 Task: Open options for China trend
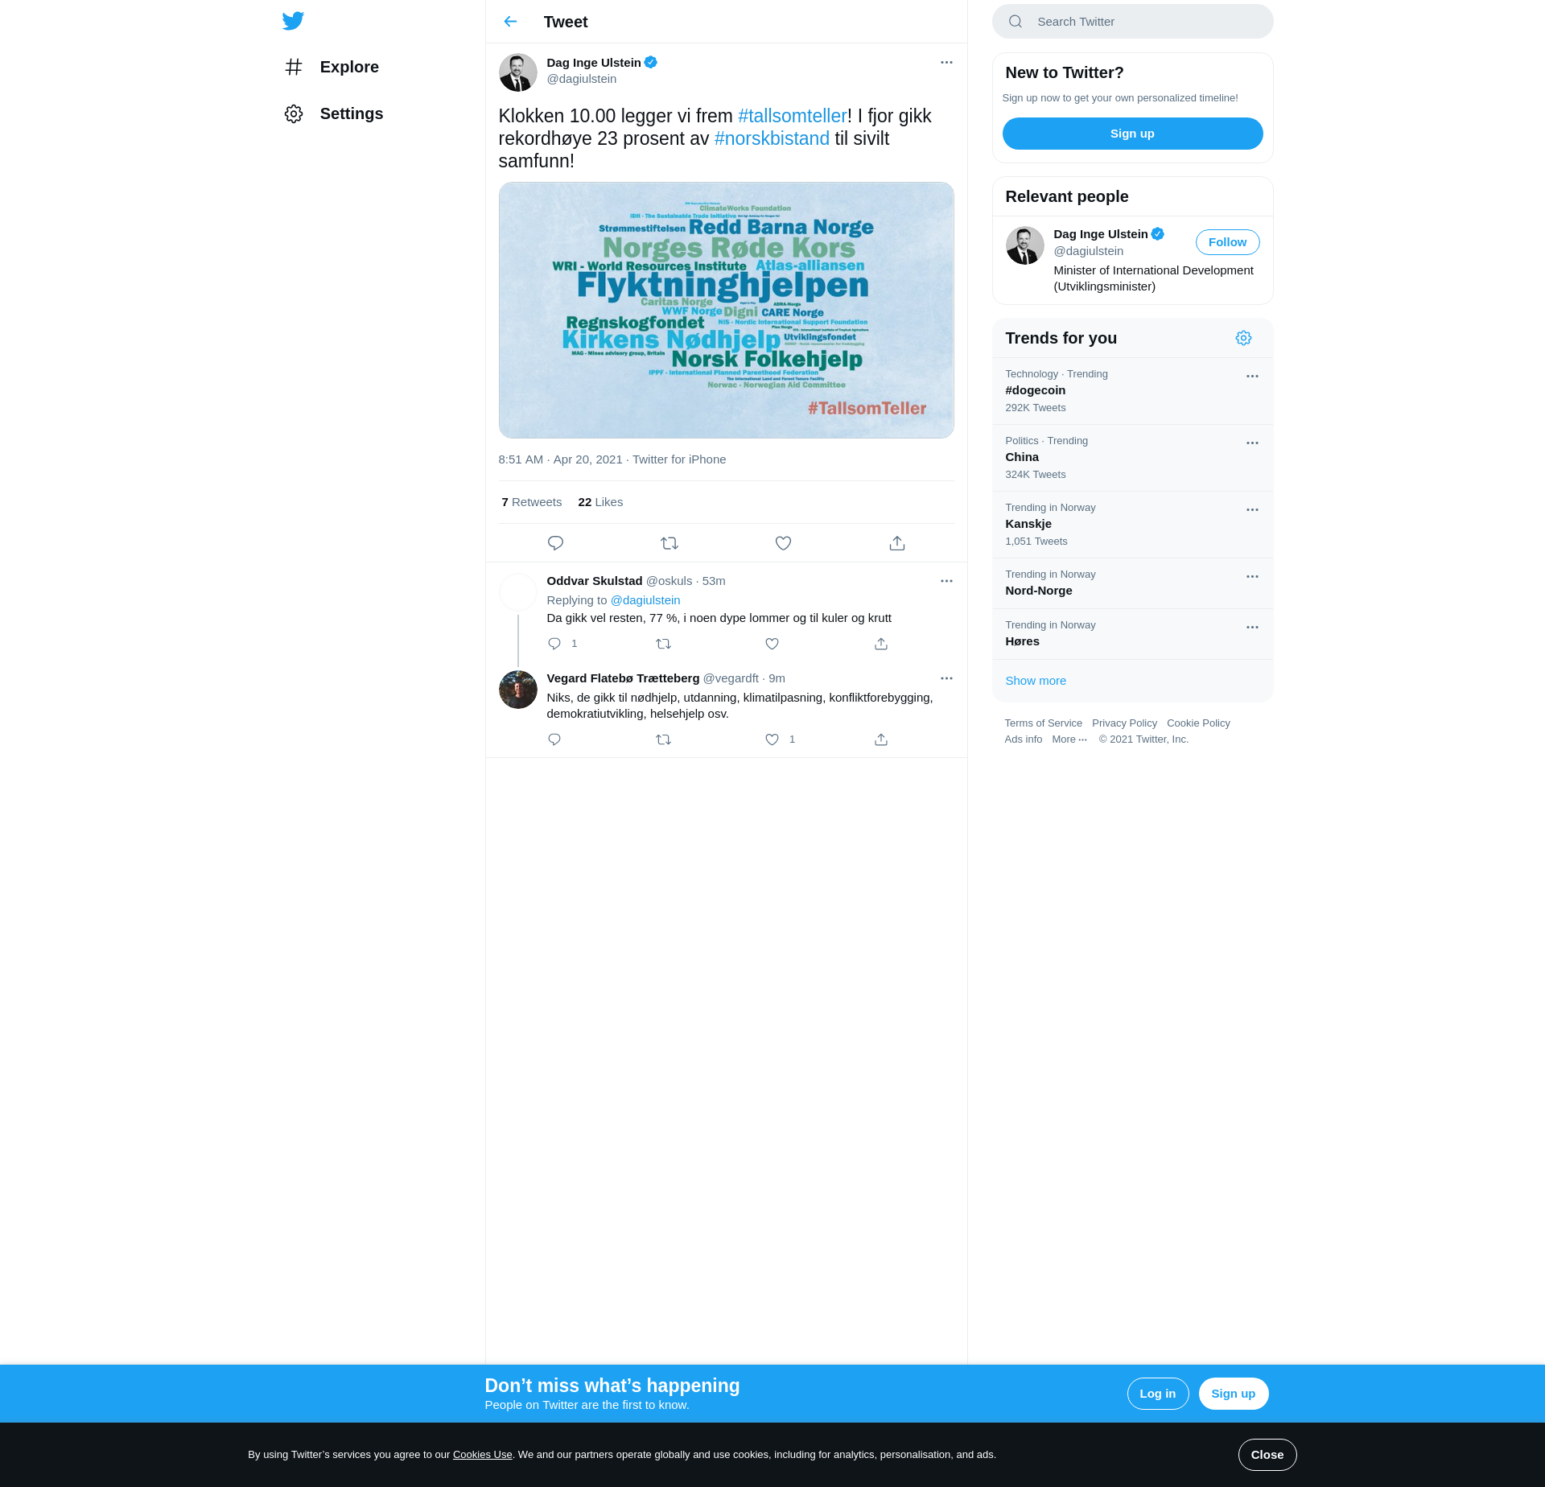pyautogui.click(x=1252, y=443)
